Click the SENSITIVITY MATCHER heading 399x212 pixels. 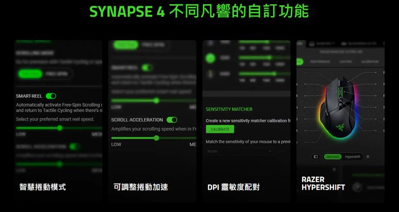pos(229,110)
